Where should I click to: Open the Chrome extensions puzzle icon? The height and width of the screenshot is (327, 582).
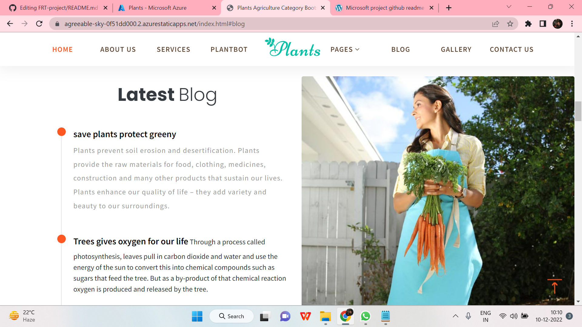tap(528, 24)
